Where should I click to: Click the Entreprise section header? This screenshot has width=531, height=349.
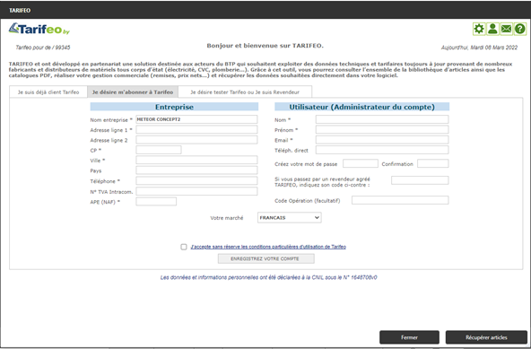pyautogui.click(x=174, y=107)
